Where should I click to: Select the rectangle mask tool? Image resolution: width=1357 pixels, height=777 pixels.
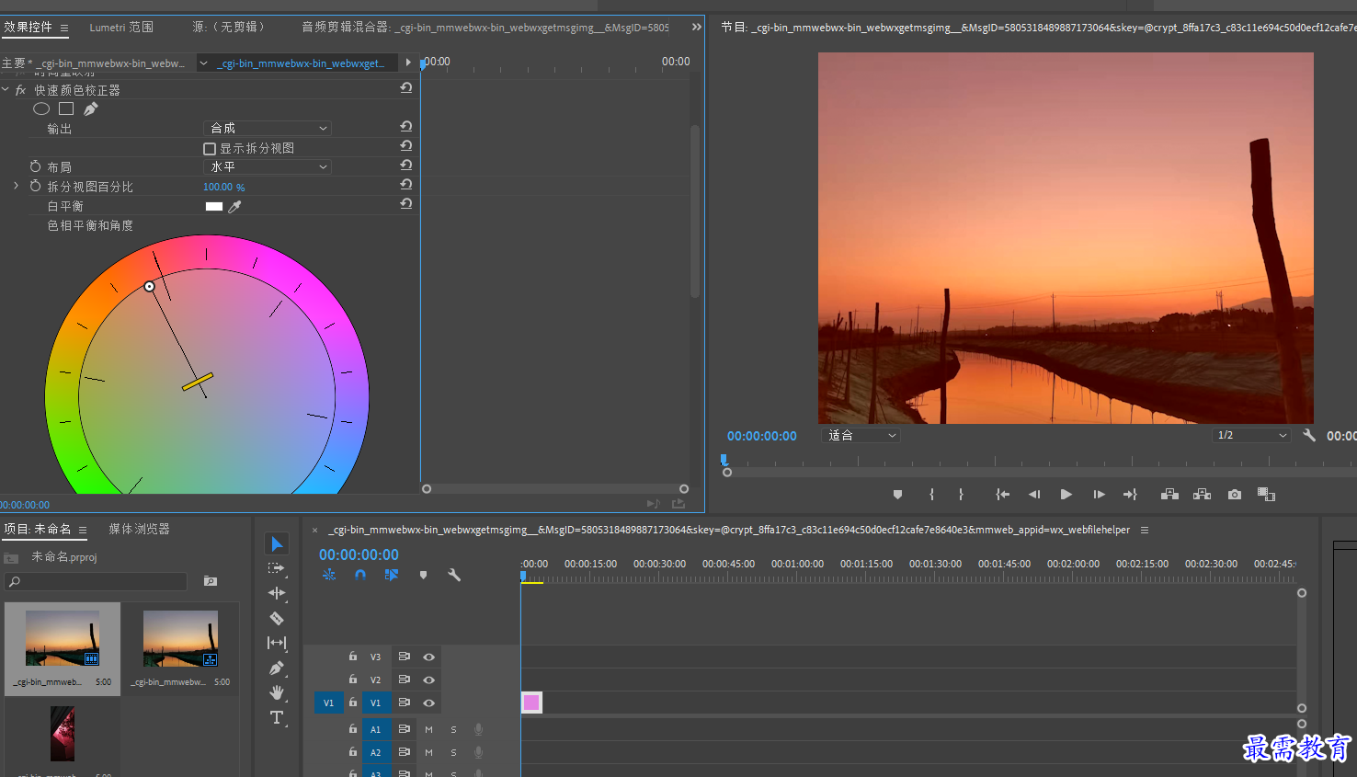66,109
